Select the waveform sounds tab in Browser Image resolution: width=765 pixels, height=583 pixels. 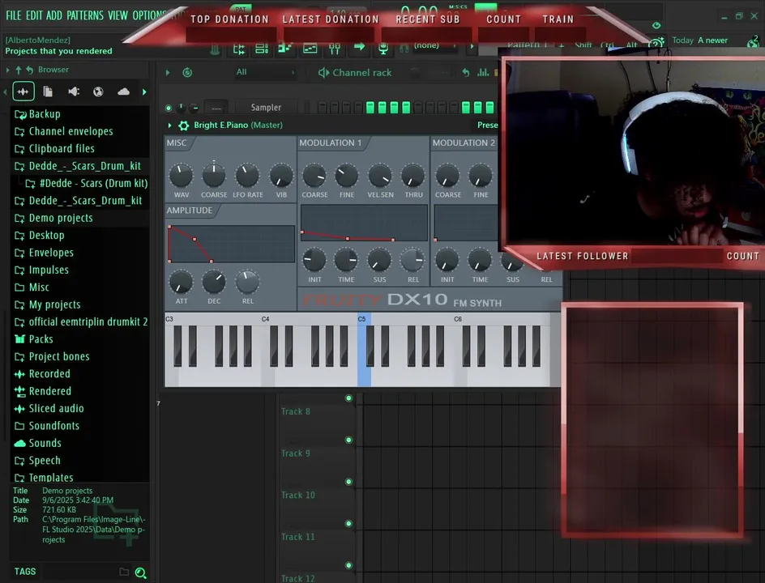(23, 91)
